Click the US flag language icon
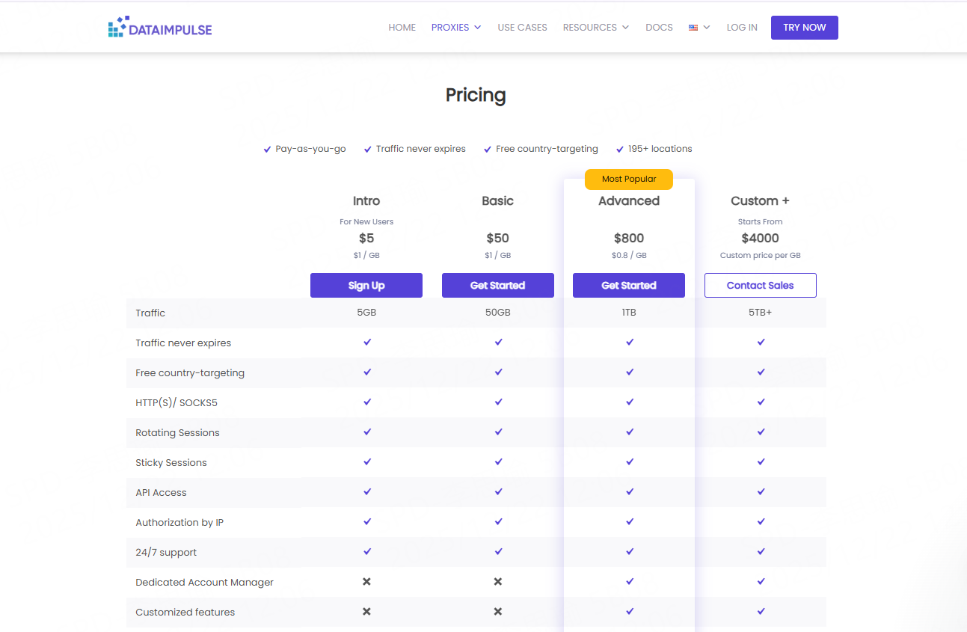Image resolution: width=967 pixels, height=632 pixels. point(693,28)
